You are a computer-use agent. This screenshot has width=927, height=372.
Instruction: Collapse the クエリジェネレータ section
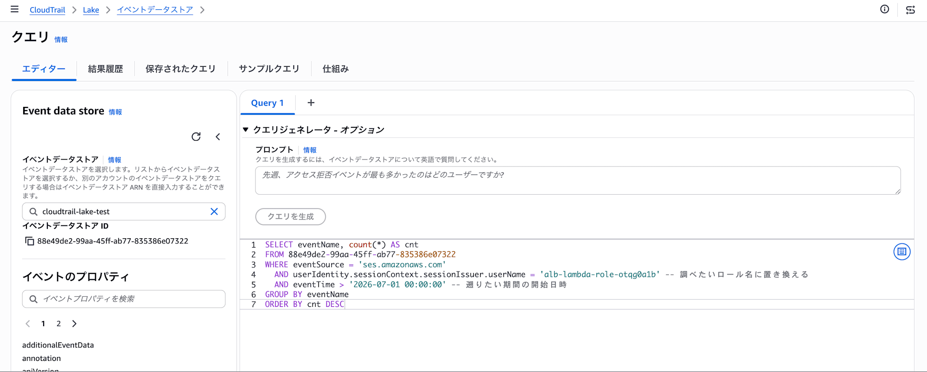(x=246, y=130)
